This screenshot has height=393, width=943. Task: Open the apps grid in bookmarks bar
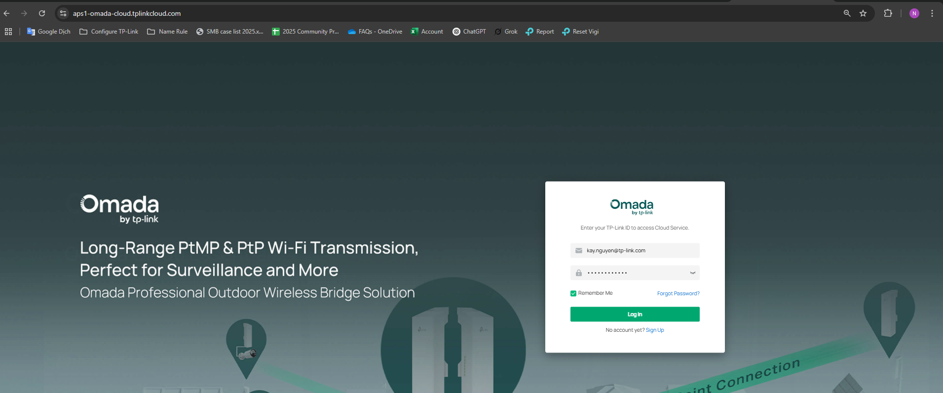[8, 32]
